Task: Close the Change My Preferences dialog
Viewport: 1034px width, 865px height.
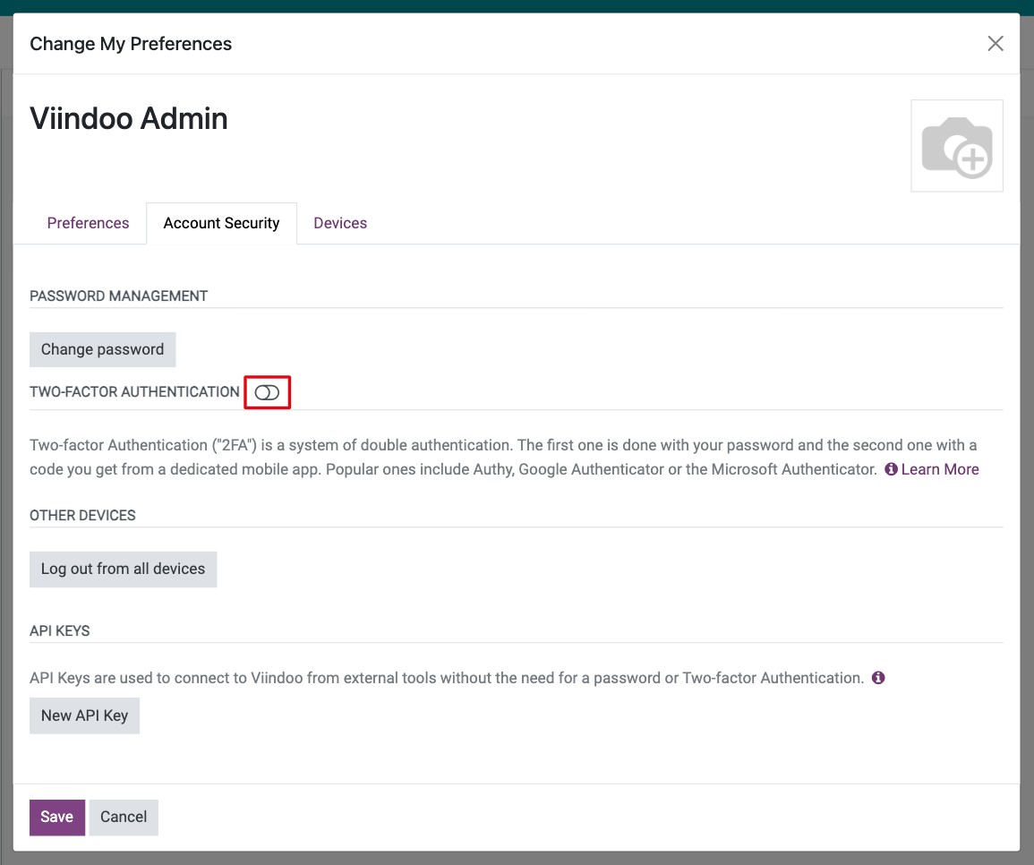Action: [x=996, y=44]
